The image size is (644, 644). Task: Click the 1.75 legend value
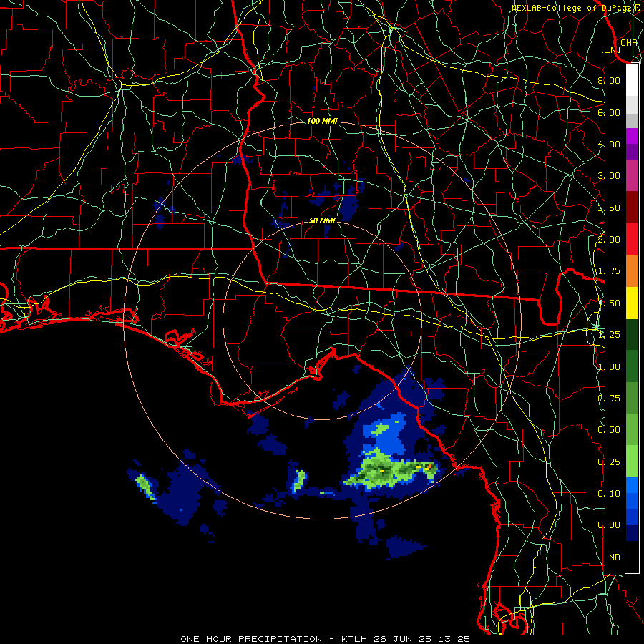[x=609, y=271]
